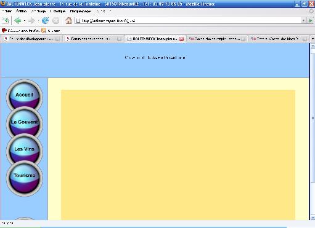Open the À la une feed bookmark
Viewport: 315px width, 228px height.
(x=51, y=31)
